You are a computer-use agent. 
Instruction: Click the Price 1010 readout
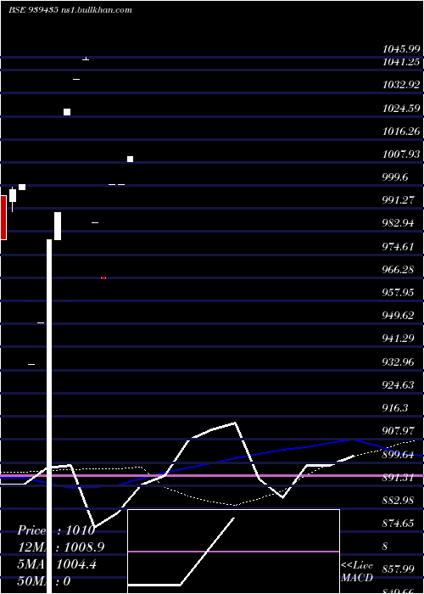coord(56,530)
